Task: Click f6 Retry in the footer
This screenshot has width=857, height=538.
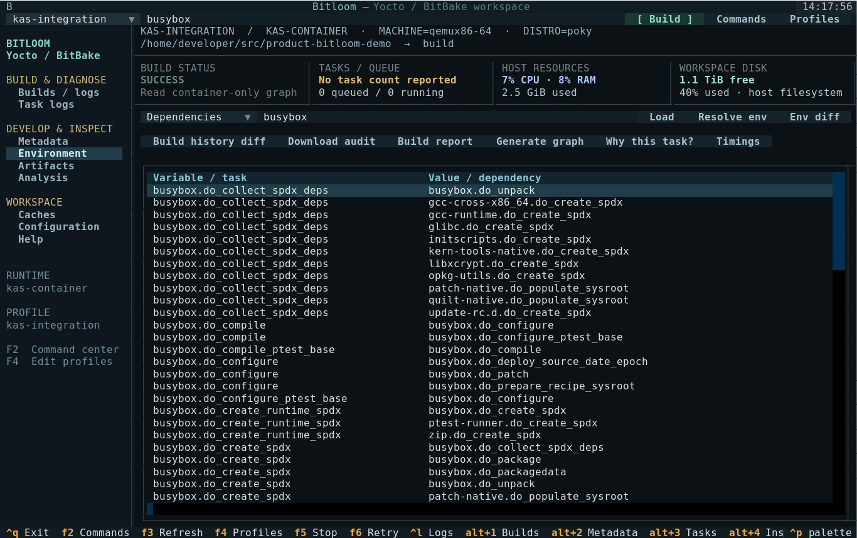Action: (x=374, y=533)
